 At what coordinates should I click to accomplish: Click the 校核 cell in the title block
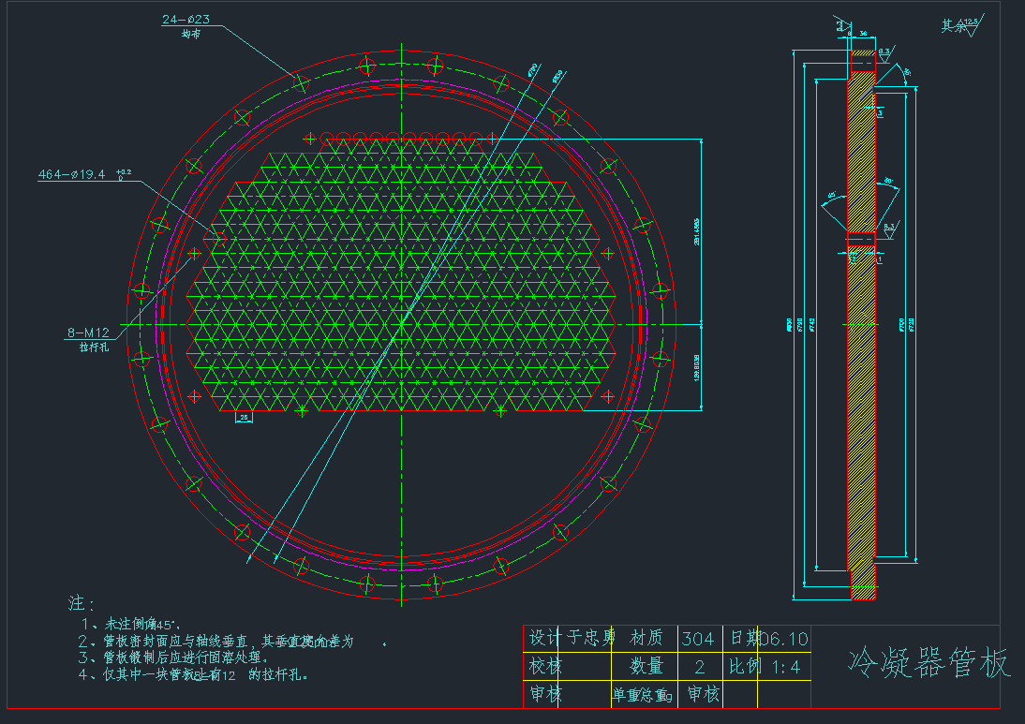[546, 667]
